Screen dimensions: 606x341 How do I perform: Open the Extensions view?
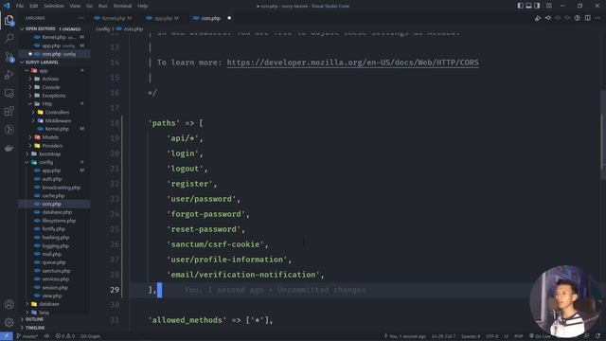click(x=9, y=112)
